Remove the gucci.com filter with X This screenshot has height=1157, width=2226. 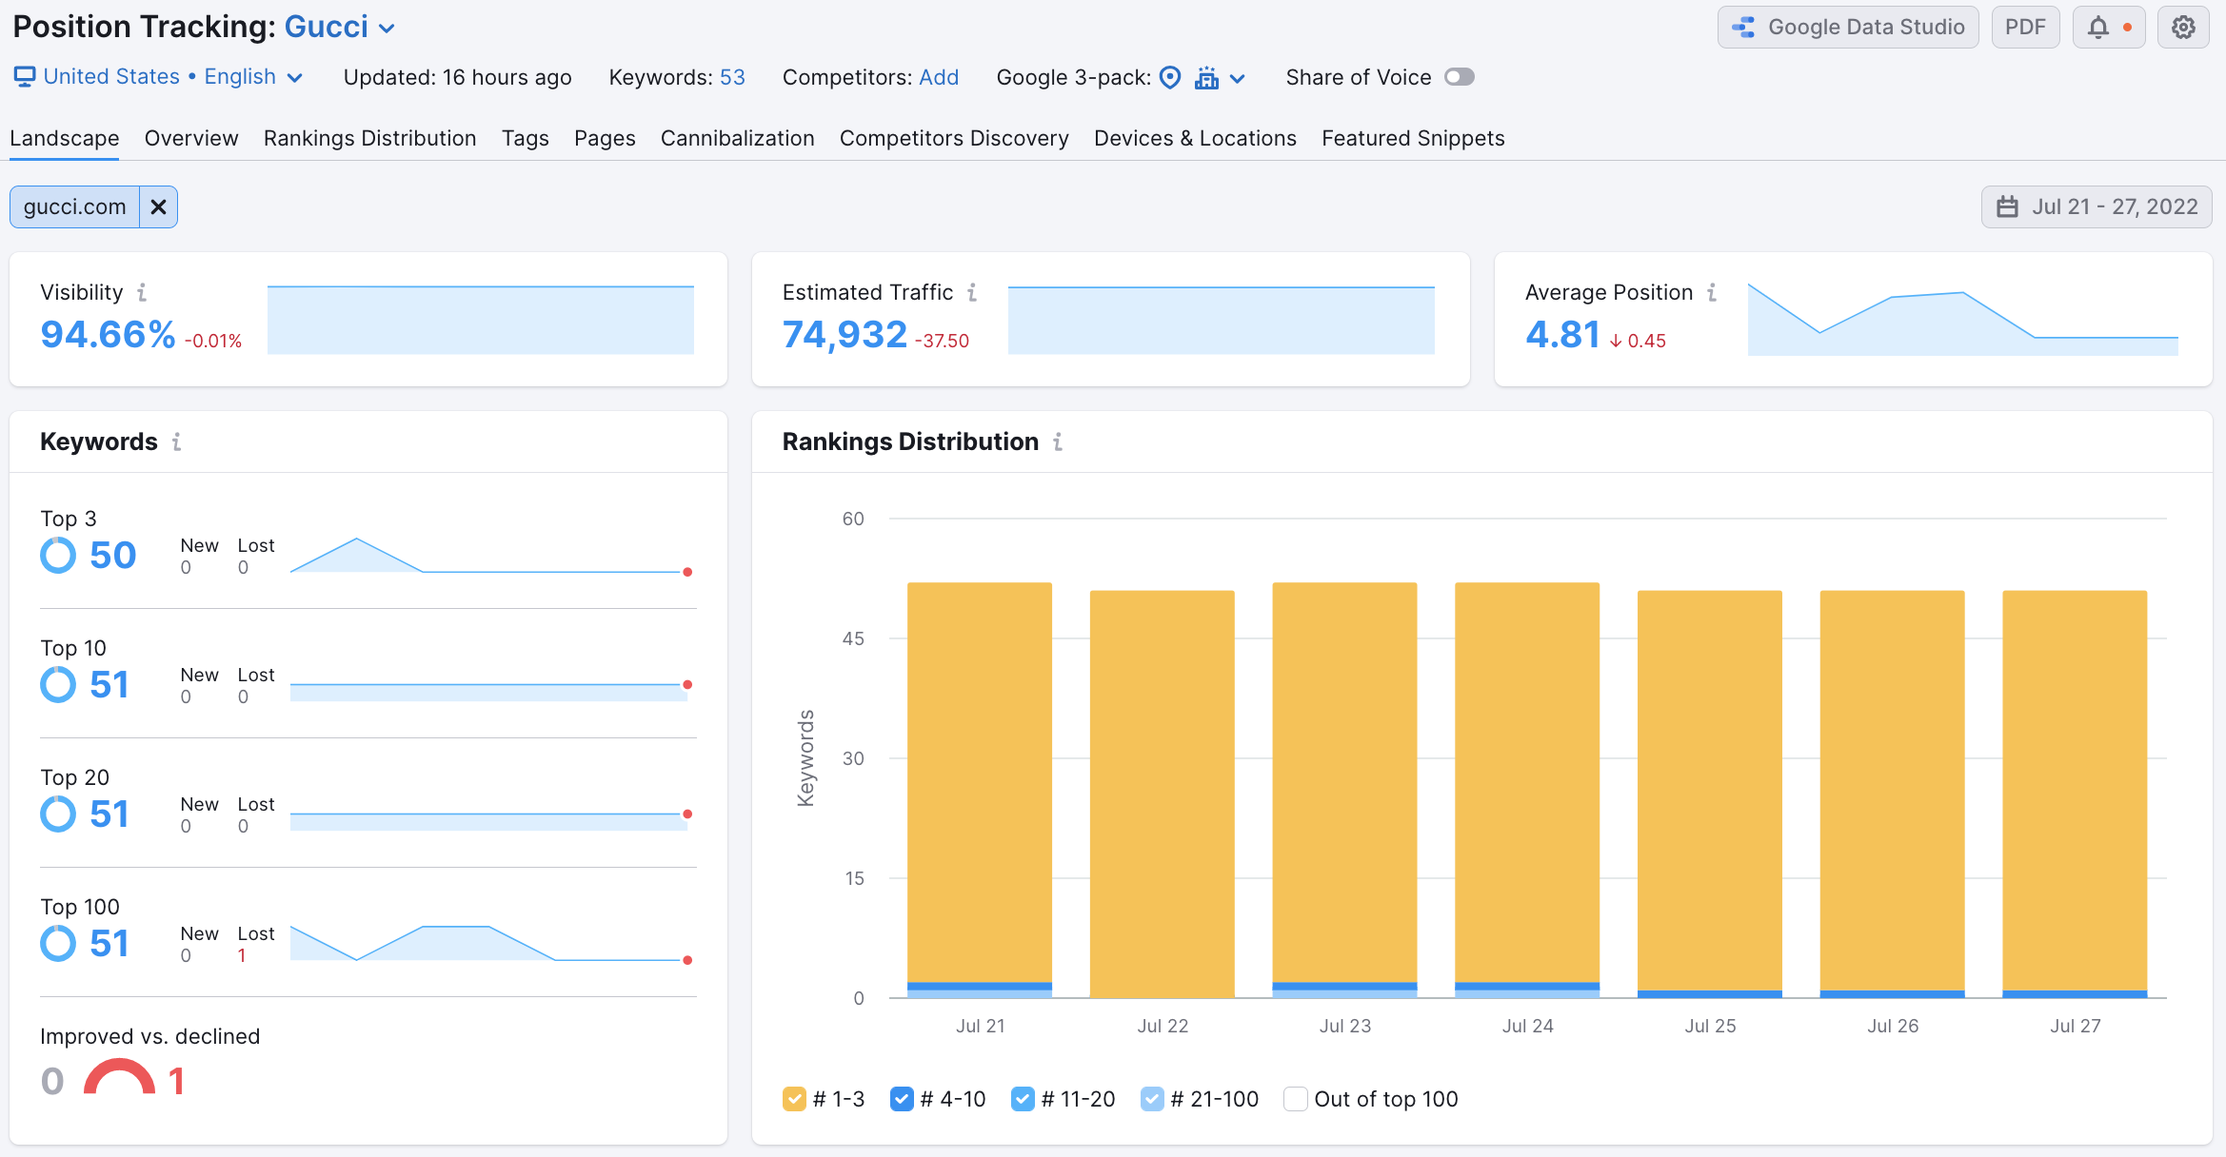pyautogui.click(x=158, y=206)
